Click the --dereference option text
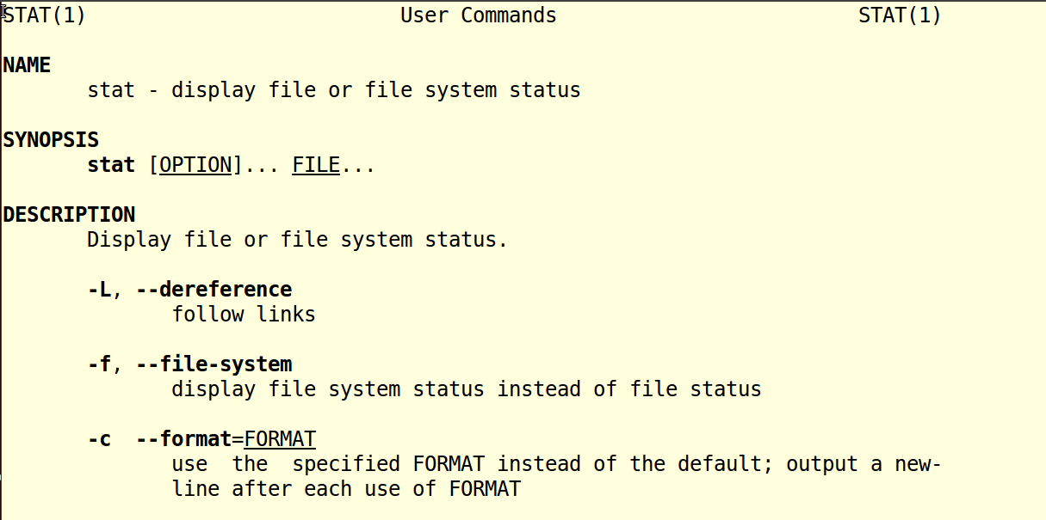This screenshot has height=520, width=1046. click(x=214, y=290)
